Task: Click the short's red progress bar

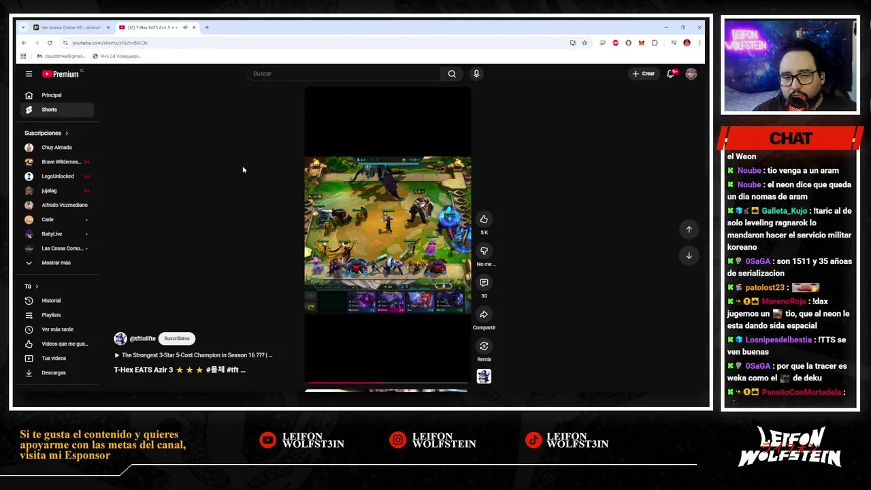Action: [x=387, y=384]
